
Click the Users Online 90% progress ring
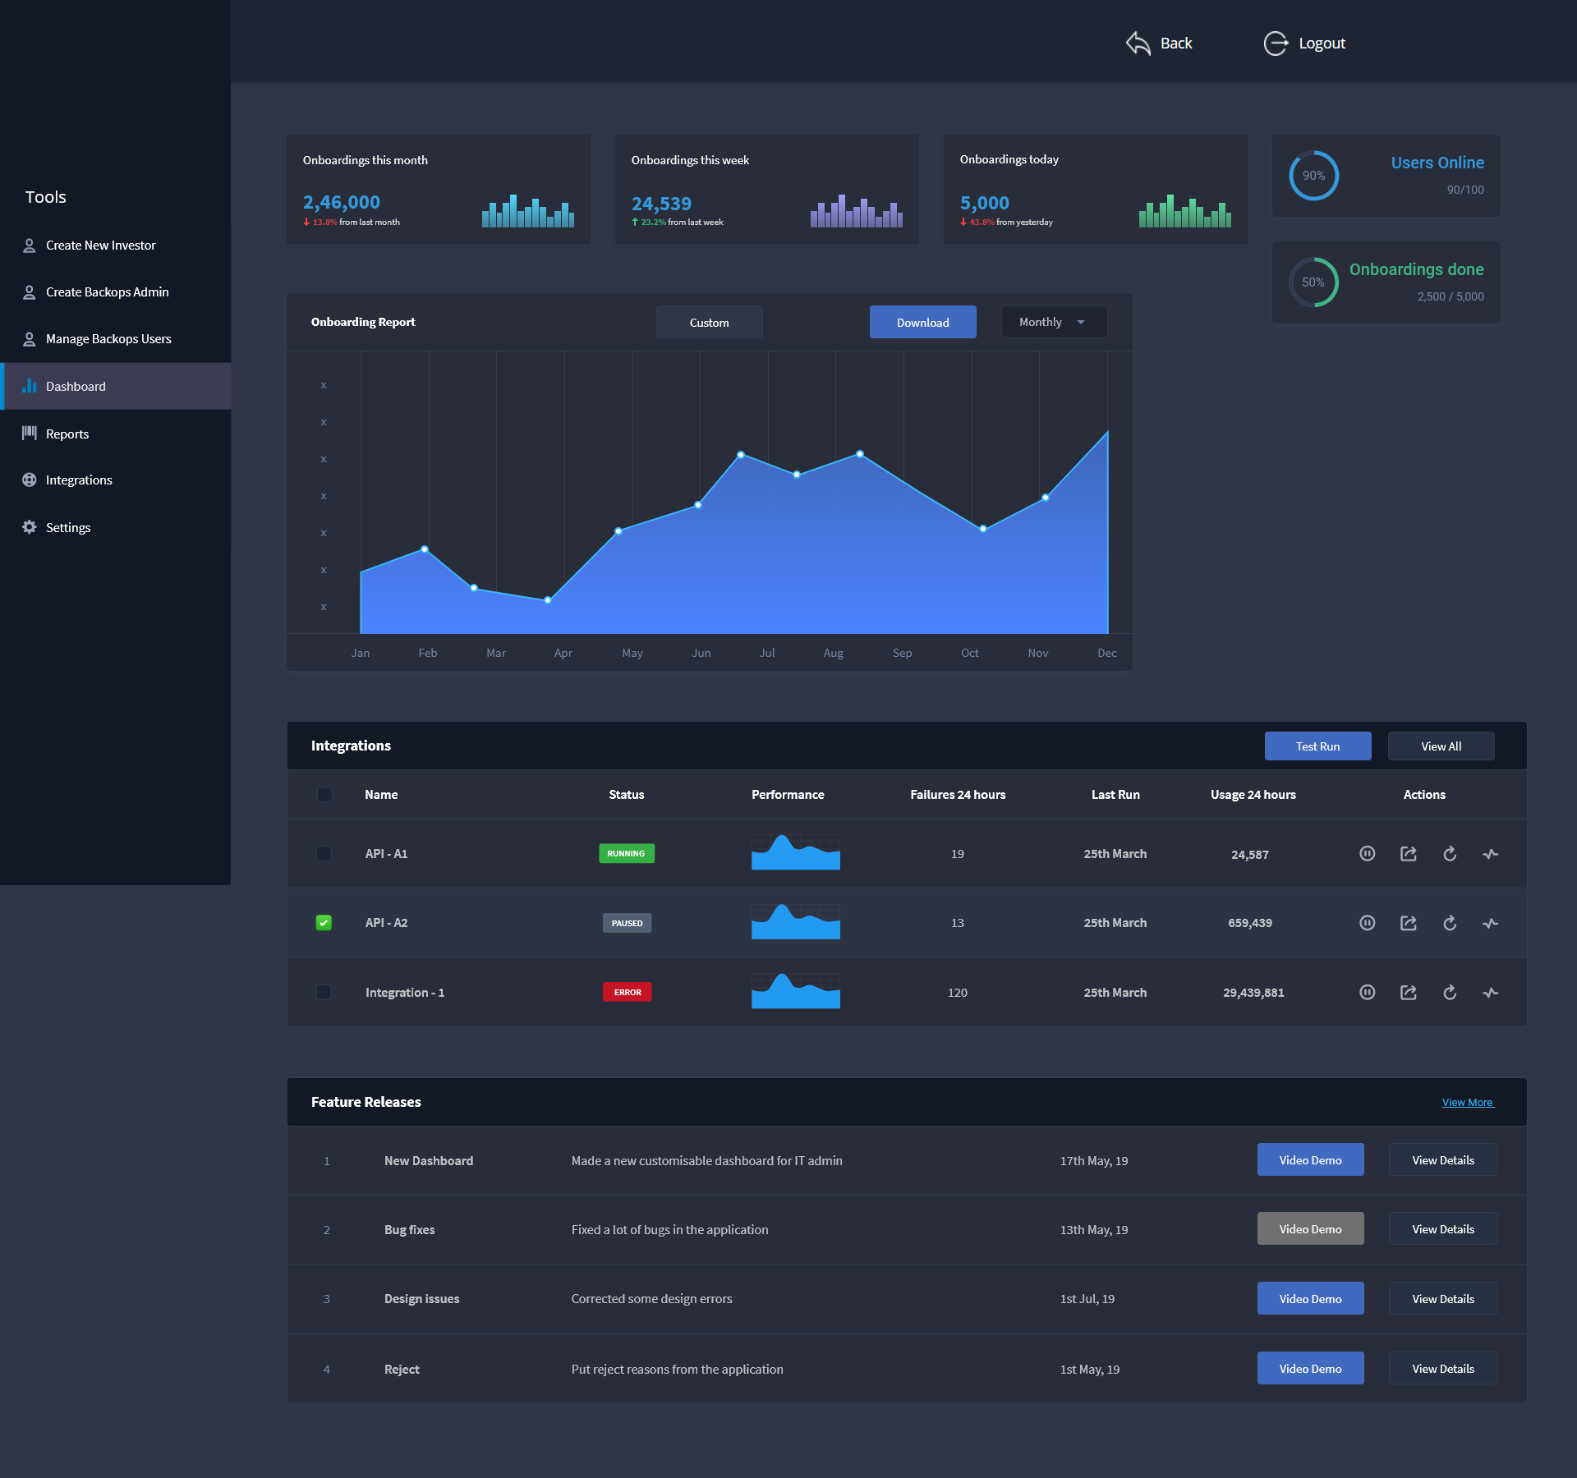(1313, 176)
